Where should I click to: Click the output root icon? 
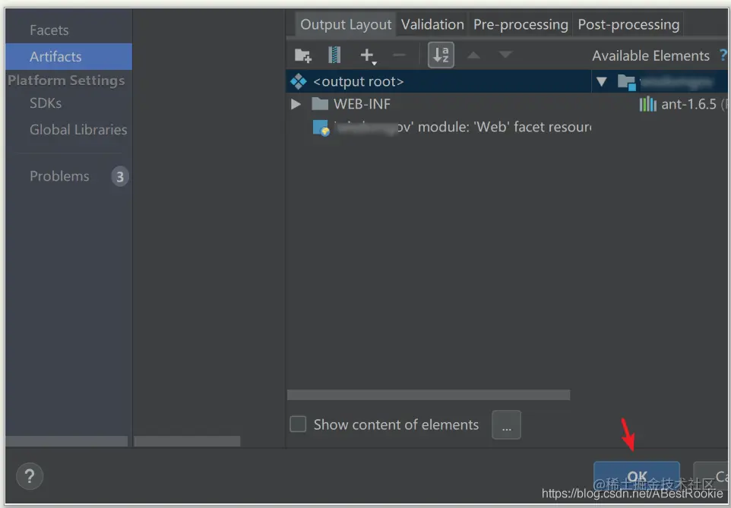pyautogui.click(x=299, y=81)
